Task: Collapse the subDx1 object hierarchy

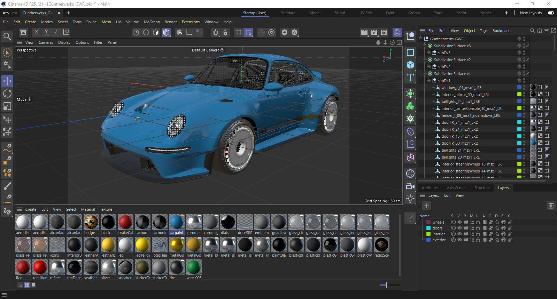Action: [x=428, y=81]
